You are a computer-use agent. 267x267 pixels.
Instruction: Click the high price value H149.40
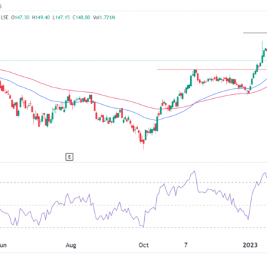pyautogui.click(x=41, y=17)
